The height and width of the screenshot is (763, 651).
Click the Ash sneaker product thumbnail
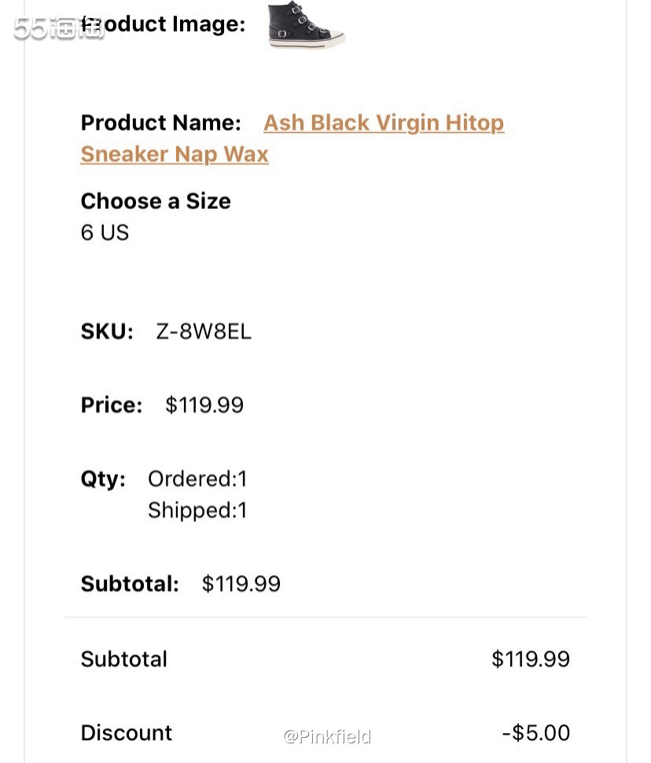click(x=306, y=25)
